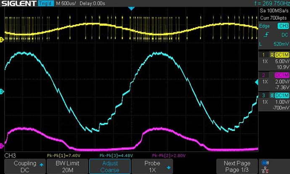Click the LAN network status icon
Screen dimensions: 290x174
point(265,170)
